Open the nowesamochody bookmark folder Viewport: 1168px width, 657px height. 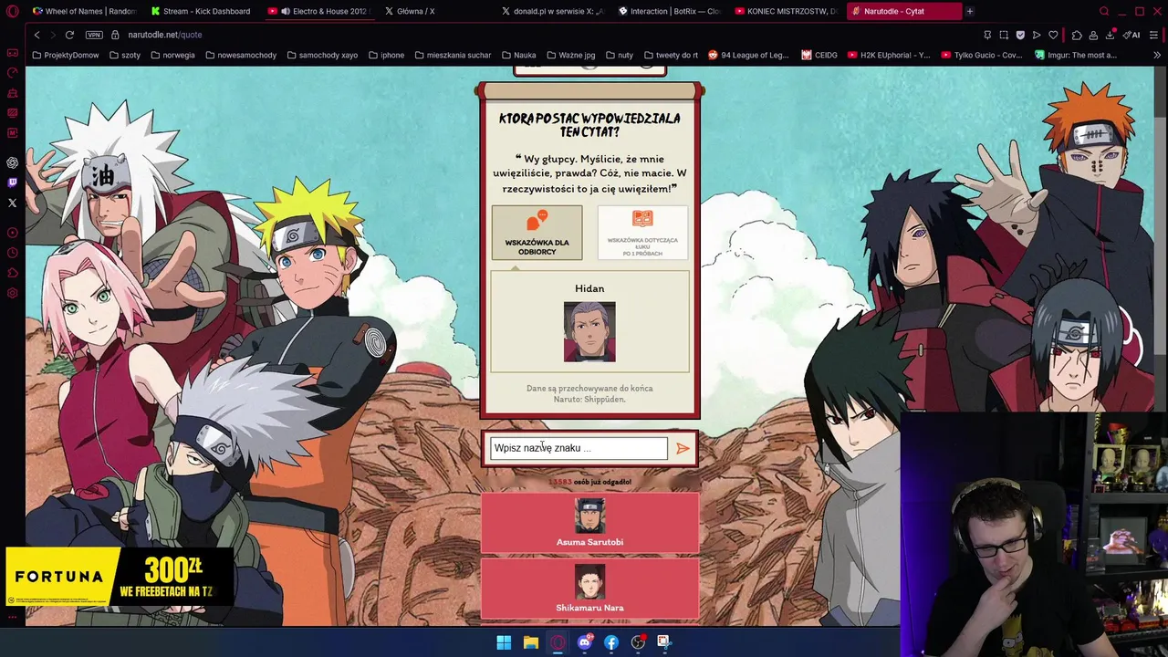pos(241,55)
